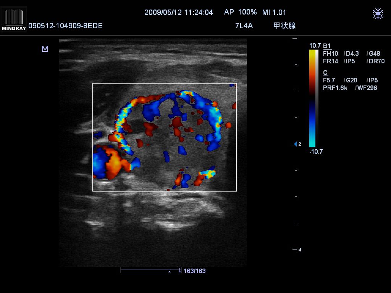Select the B1 mode parameter heading

click(x=327, y=46)
